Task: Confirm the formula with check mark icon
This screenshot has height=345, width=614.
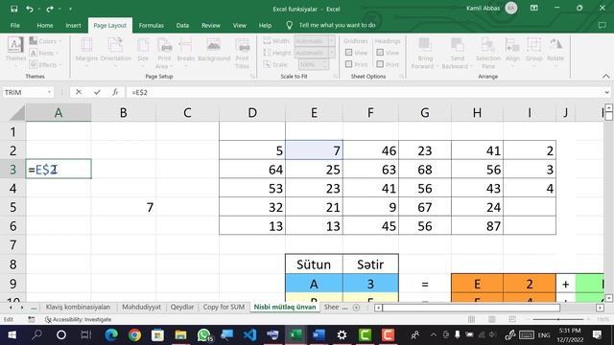Action: click(97, 92)
